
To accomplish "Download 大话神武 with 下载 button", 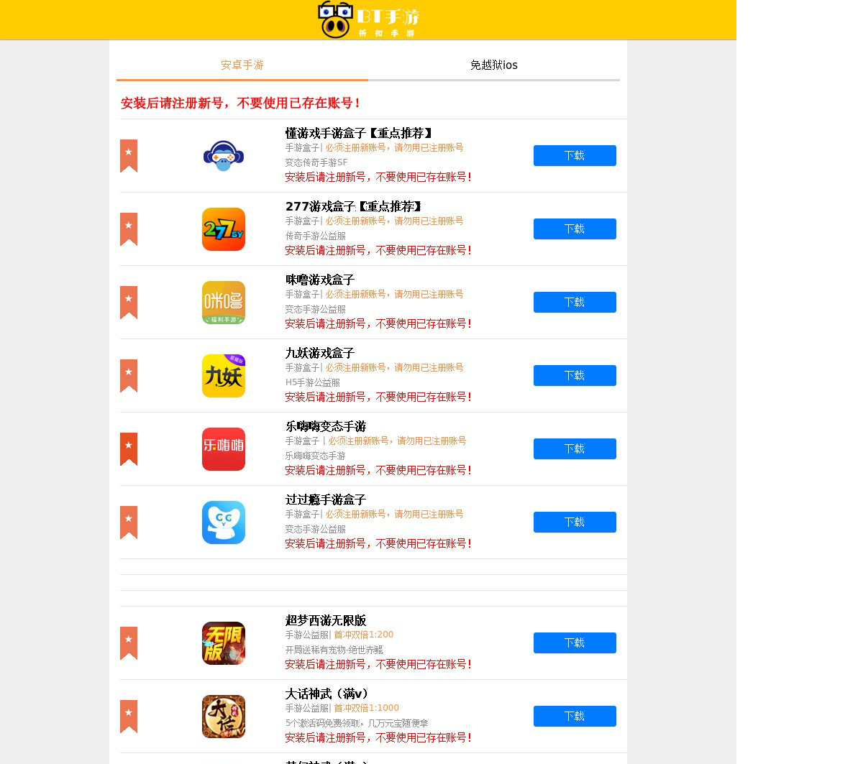I will pyautogui.click(x=575, y=716).
